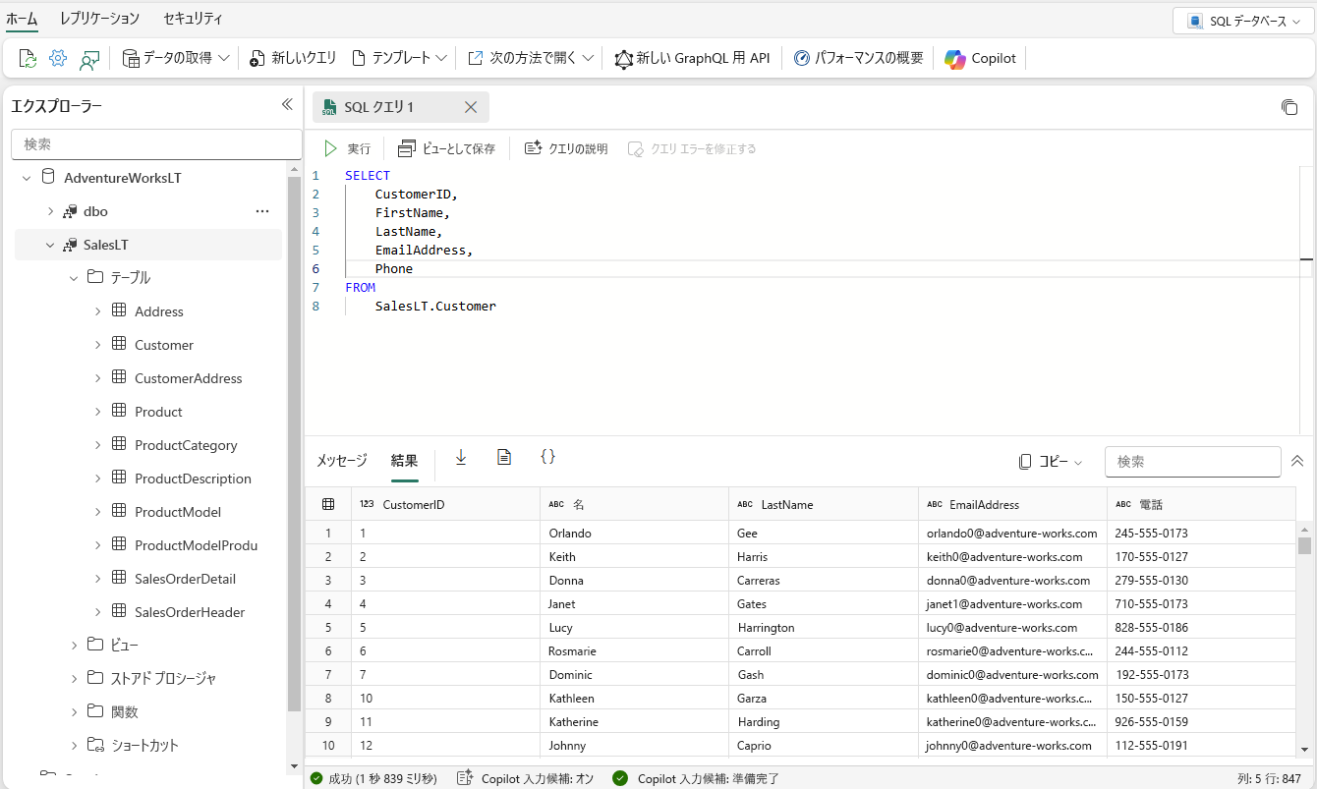Click the results search box
This screenshot has width=1317, height=789.
(1192, 462)
